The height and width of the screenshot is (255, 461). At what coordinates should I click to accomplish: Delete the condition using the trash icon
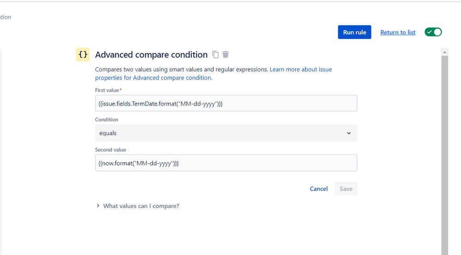(x=226, y=54)
